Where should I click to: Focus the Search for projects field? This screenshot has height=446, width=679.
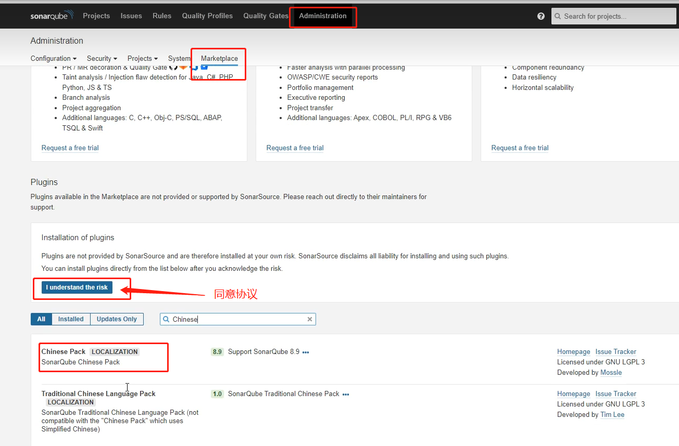(x=614, y=16)
